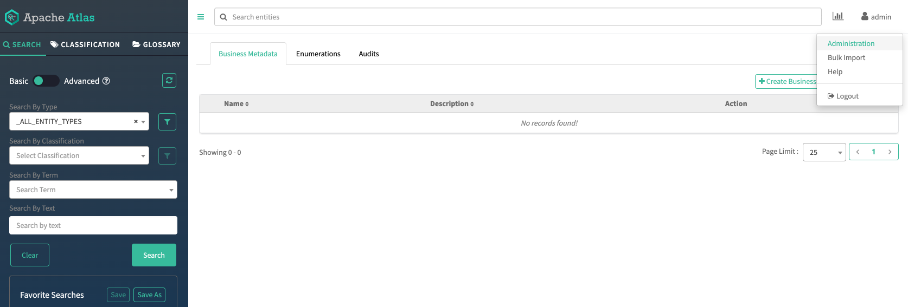908x307 pixels.
Task: Open the entity type attribute filter icon
Action: 167,122
